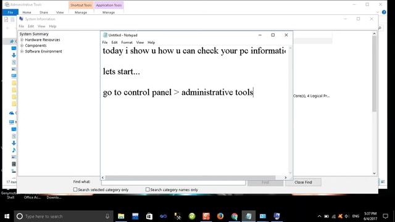Viewport: 395px width, 222px height.
Task: Open Google Chrome from the taskbar
Action: point(235,216)
